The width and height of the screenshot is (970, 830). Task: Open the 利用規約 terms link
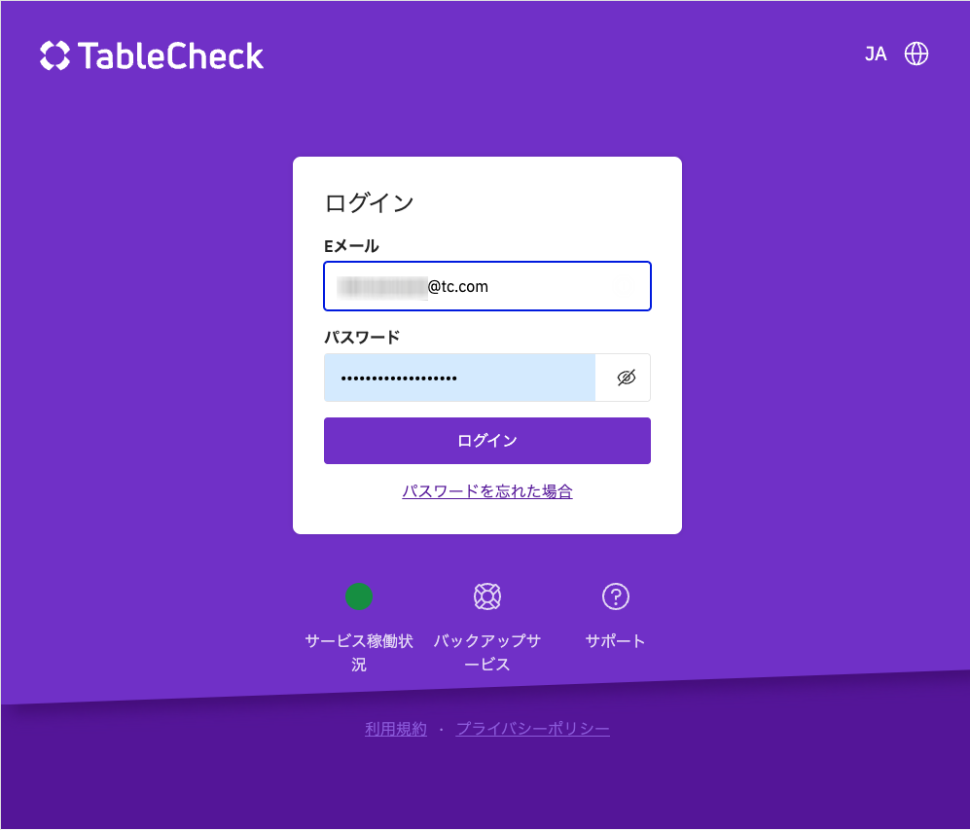coord(396,729)
